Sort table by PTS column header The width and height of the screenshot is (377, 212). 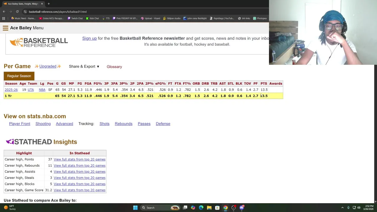coord(264,84)
